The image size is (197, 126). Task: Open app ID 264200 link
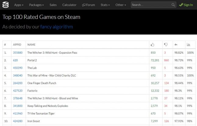pos(18,83)
